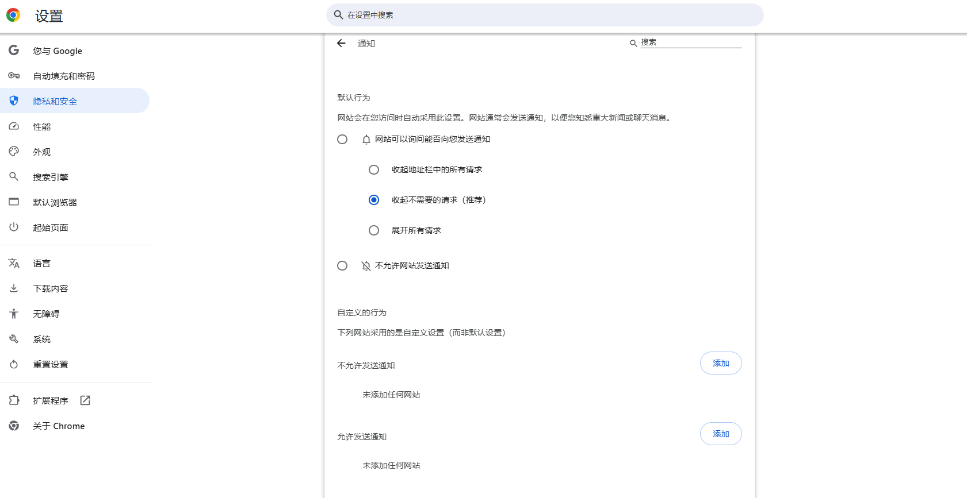Click the Google G icon in sidebar
967x498 pixels.
pyautogui.click(x=14, y=51)
